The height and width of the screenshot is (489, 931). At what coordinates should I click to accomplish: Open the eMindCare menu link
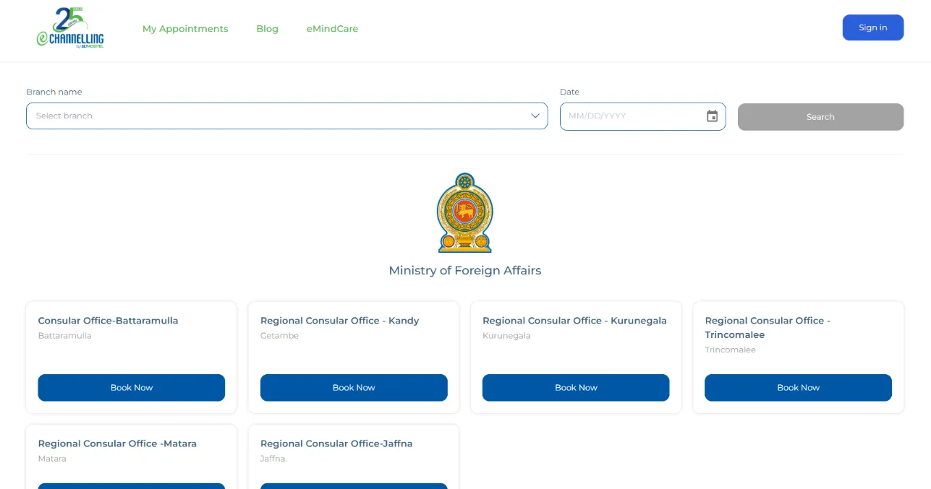[332, 29]
